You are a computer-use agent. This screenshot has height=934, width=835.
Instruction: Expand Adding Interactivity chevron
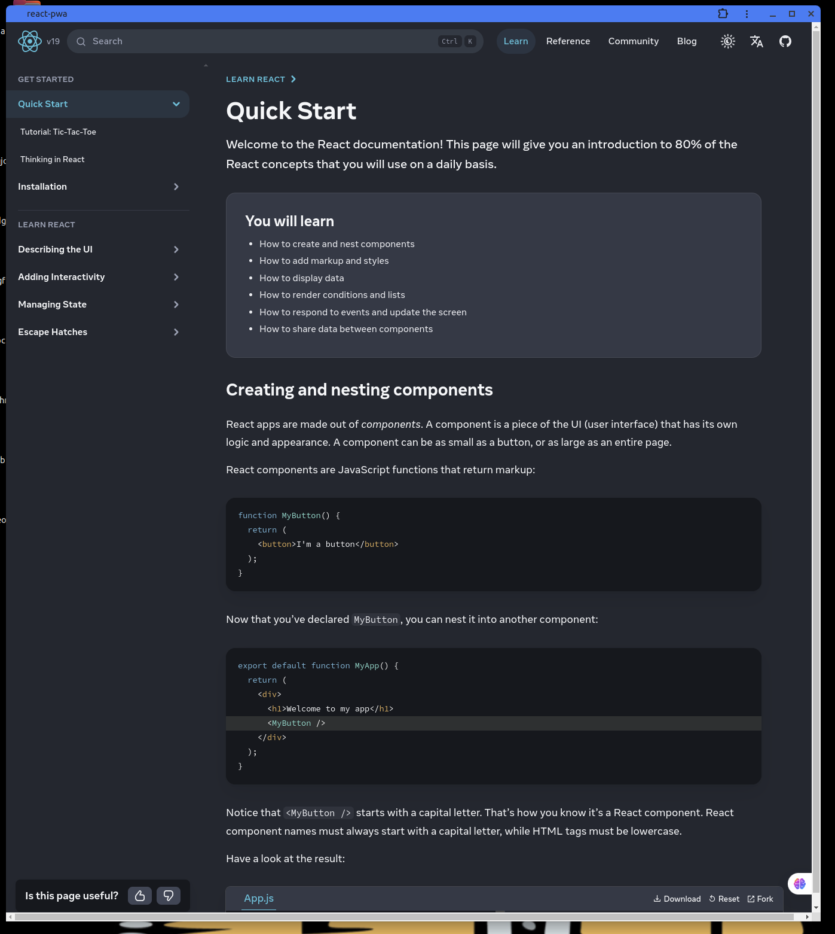pyautogui.click(x=176, y=277)
